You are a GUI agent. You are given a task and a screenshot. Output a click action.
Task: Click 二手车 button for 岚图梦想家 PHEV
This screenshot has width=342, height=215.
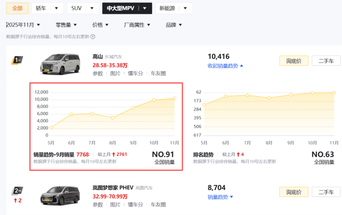[326, 192]
